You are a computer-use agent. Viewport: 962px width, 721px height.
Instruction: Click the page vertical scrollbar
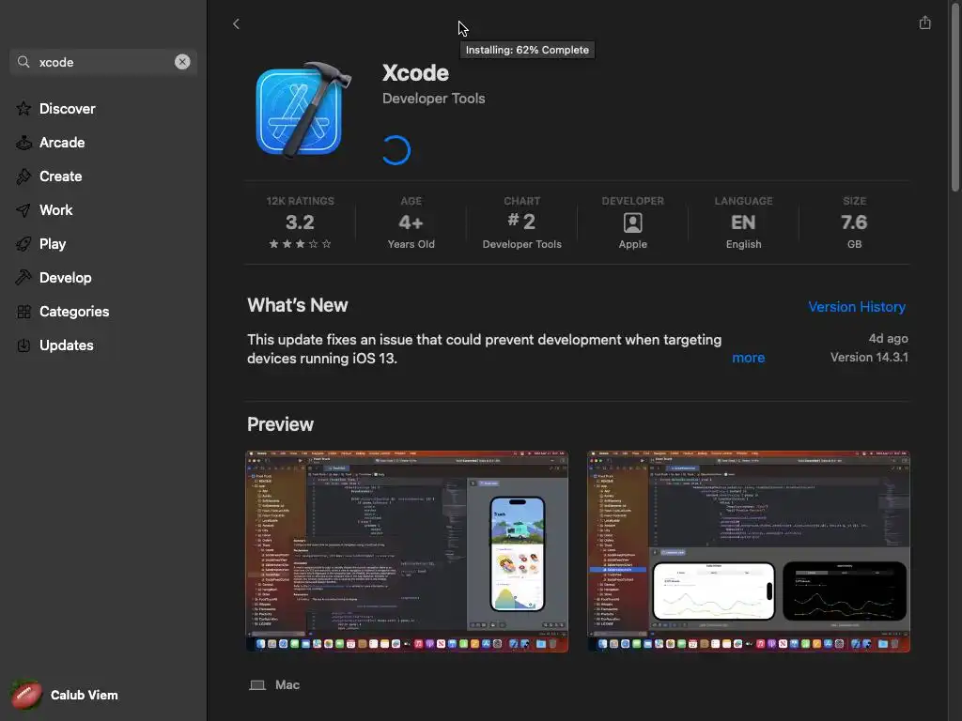click(x=954, y=98)
